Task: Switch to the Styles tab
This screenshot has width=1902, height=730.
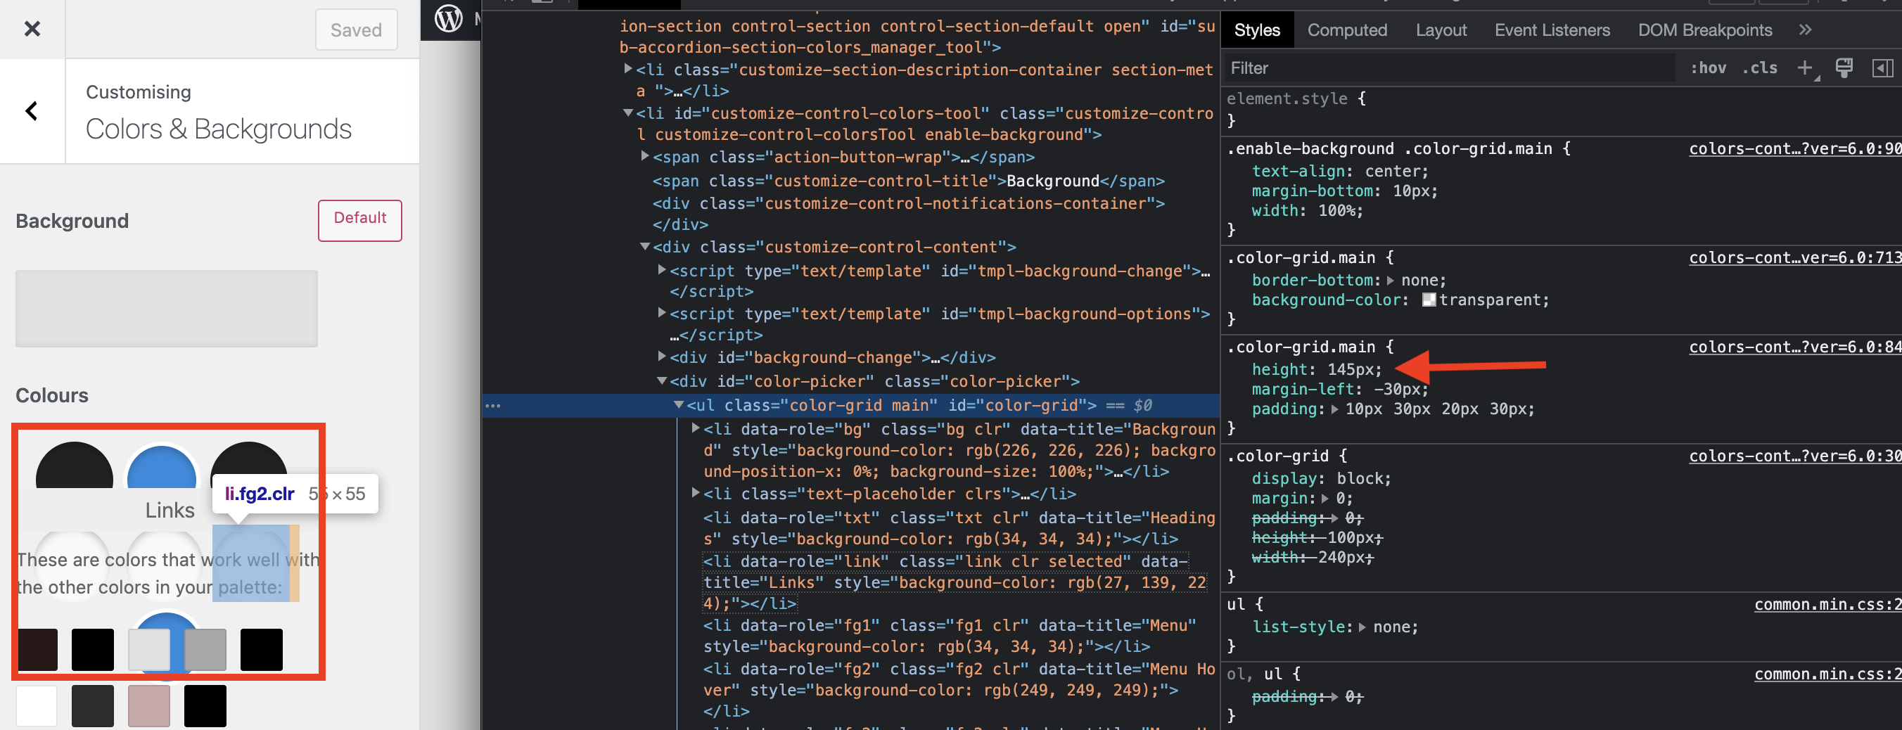Action: pos(1257,30)
